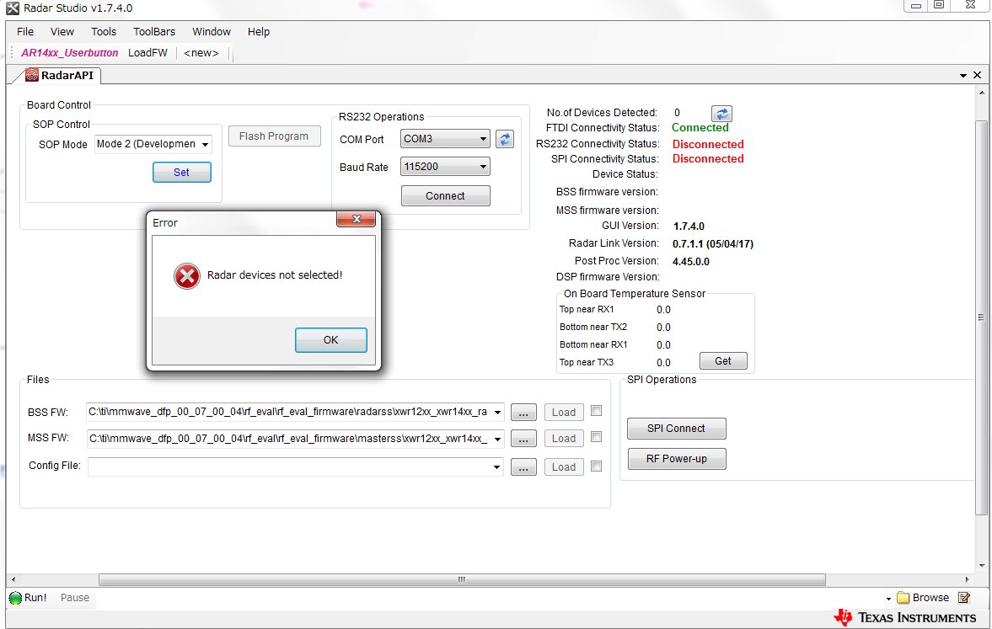Click the RF Power-up button

pos(676,459)
